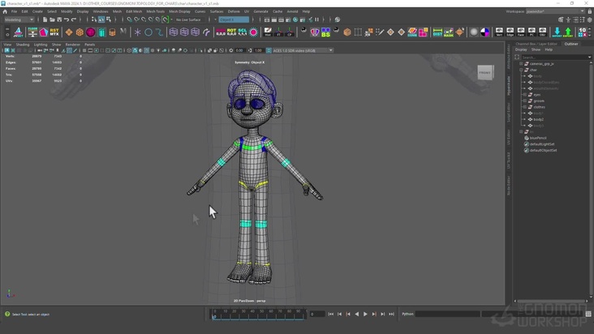Click the time slider at frame 40
This screenshot has height=334, width=594.
point(252,315)
